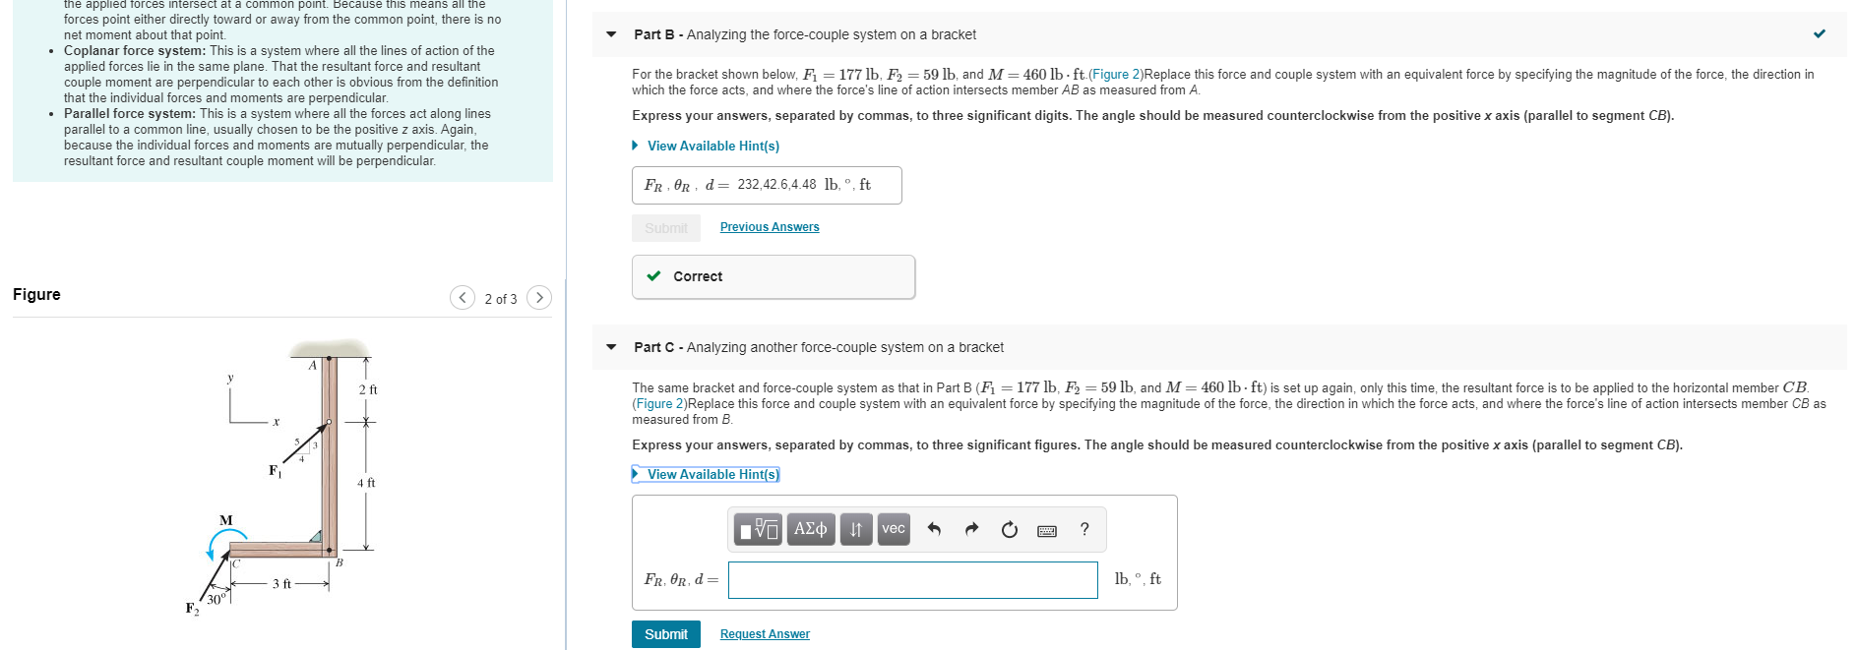Submit the Part C answer
The width and height of the screenshot is (1857, 650).
665,633
